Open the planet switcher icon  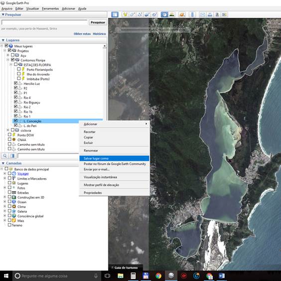[x=182, y=14]
